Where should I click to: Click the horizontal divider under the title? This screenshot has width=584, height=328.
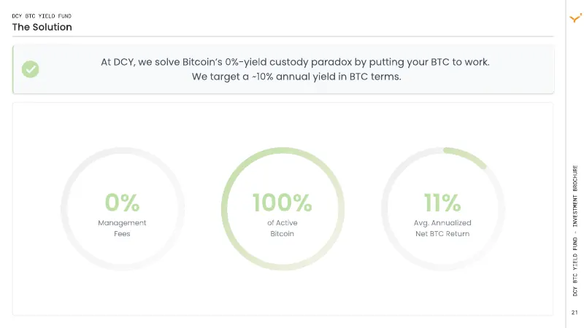(x=283, y=36)
